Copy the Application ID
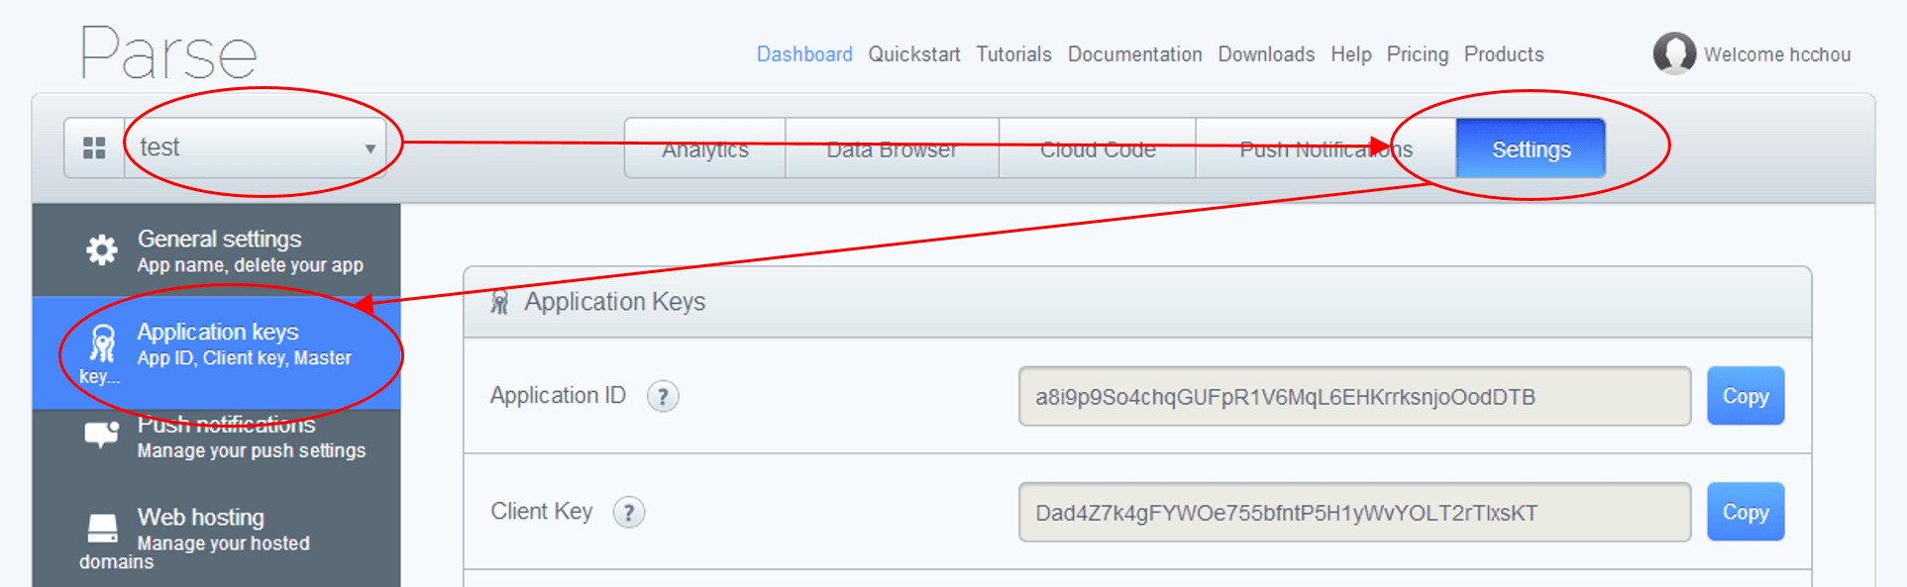Viewport: 1907px width, 587px height. pos(1746,396)
